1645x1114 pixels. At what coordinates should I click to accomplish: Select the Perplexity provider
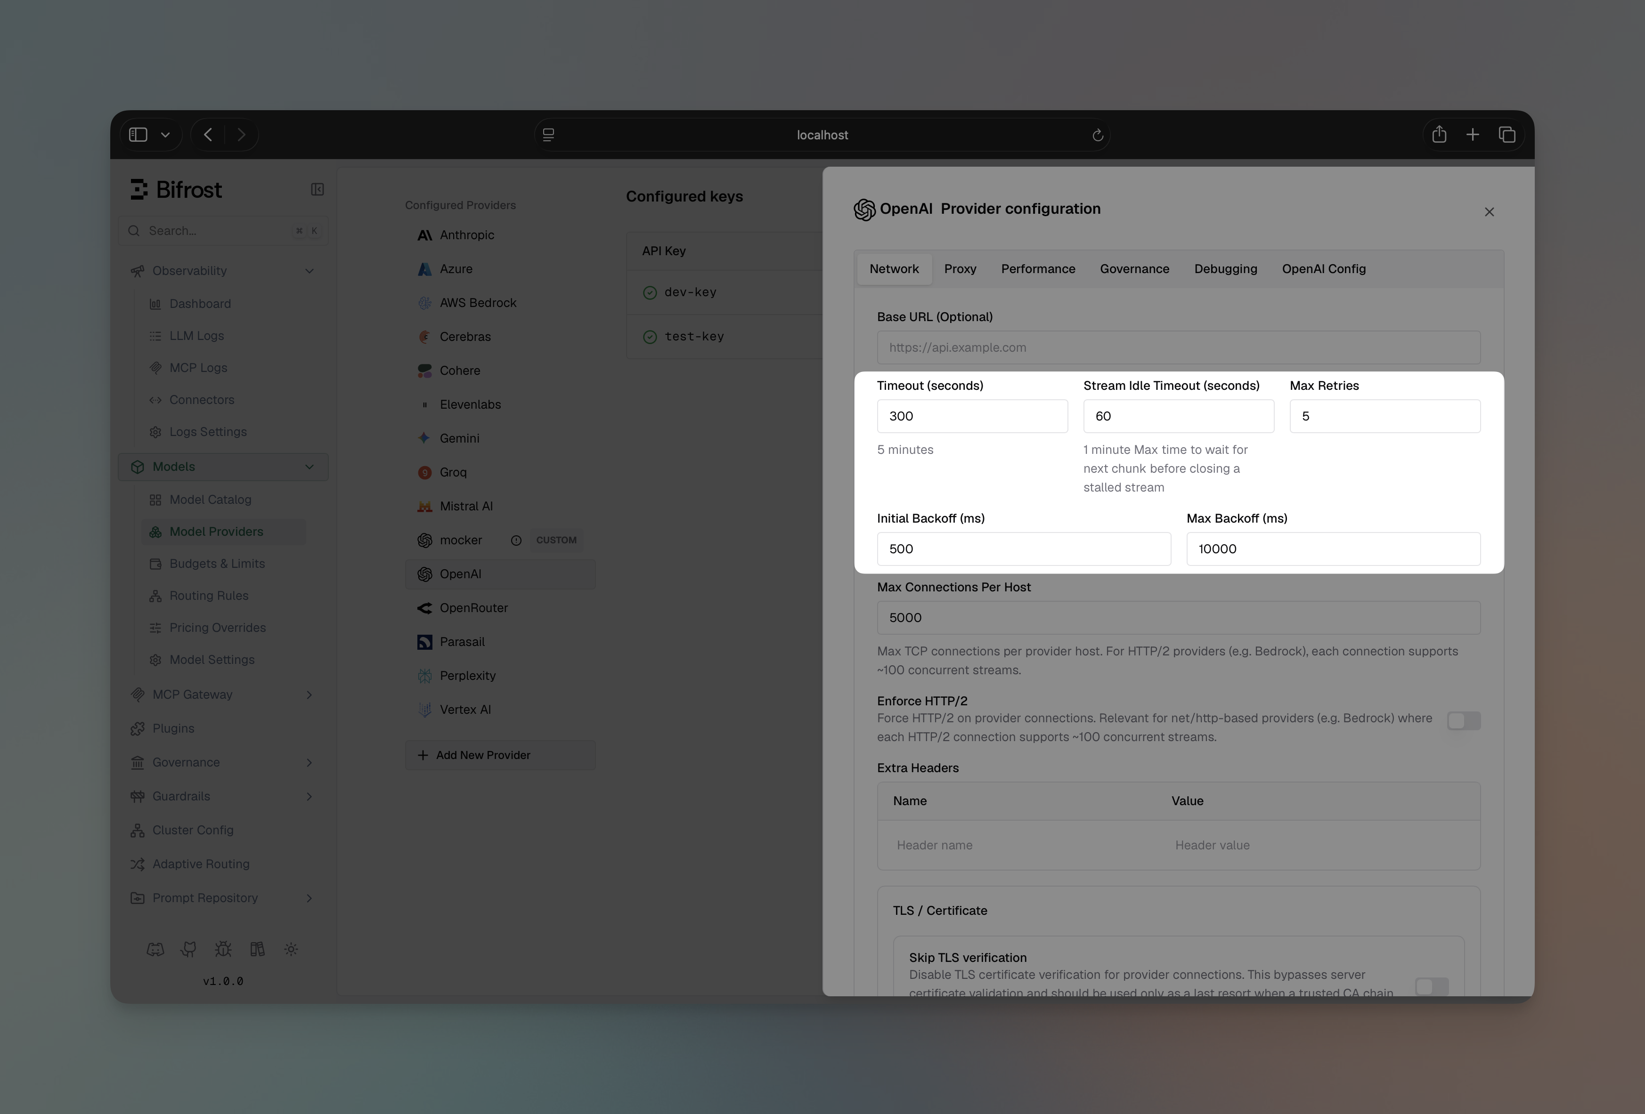point(500,676)
